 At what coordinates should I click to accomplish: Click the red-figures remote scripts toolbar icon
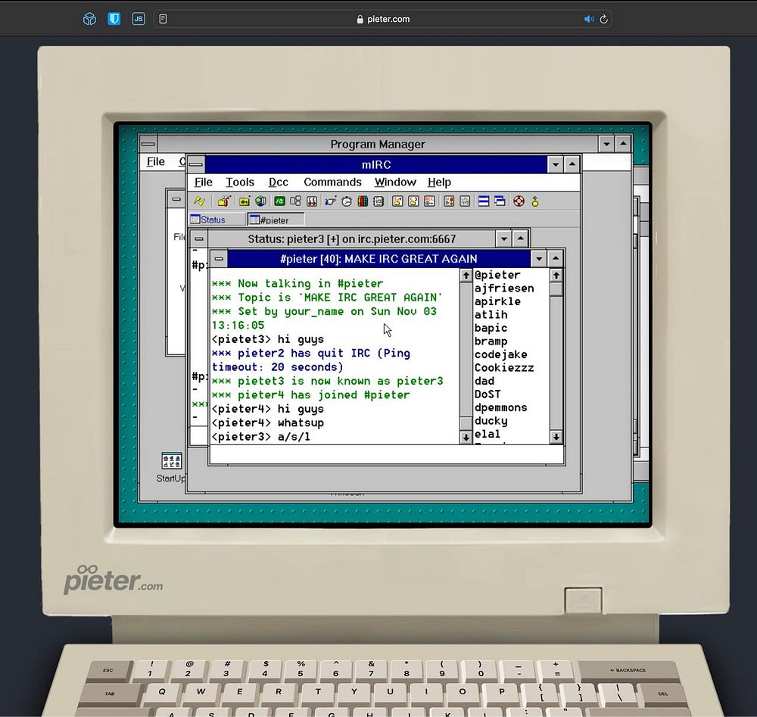312,201
